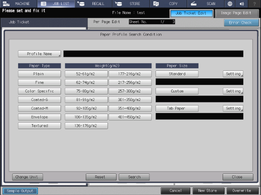Click the Reset button
This screenshot has width=261, height=195.
(x=101, y=177)
